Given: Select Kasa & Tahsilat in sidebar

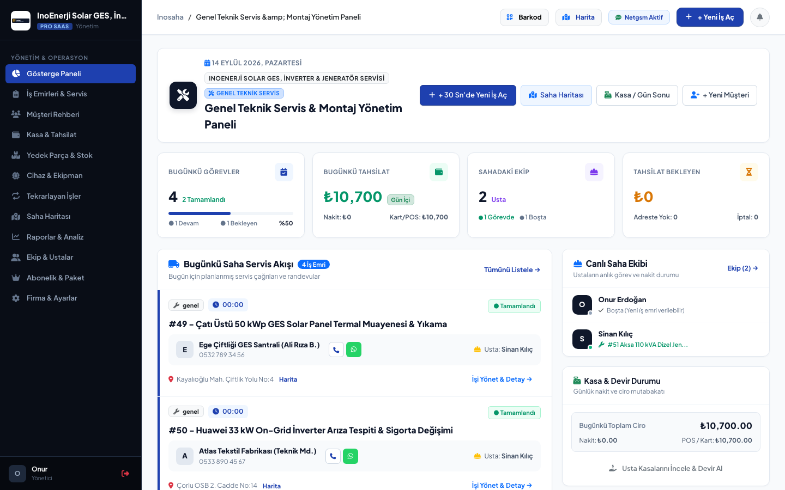Looking at the screenshot, I should pos(70,135).
